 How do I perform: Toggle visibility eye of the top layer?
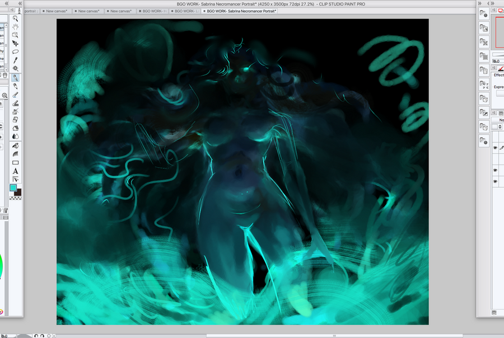point(495,148)
